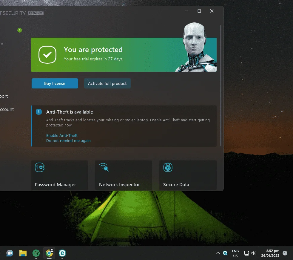This screenshot has width=293, height=260.
Task: Close the ESET security window
Action: tap(212, 11)
